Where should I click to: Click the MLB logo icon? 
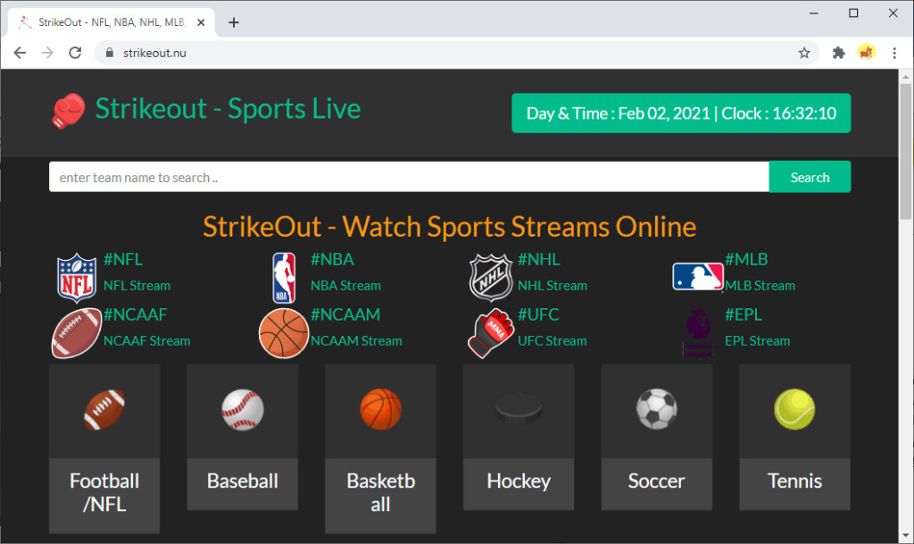pos(697,276)
